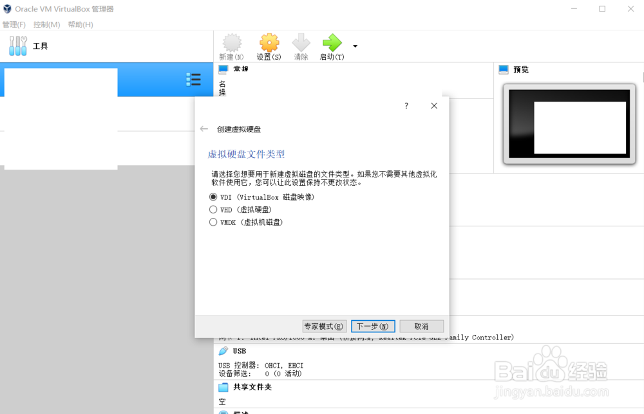Maximize the VirtualBox Manager window
The height and width of the screenshot is (414, 644).
click(x=602, y=8)
